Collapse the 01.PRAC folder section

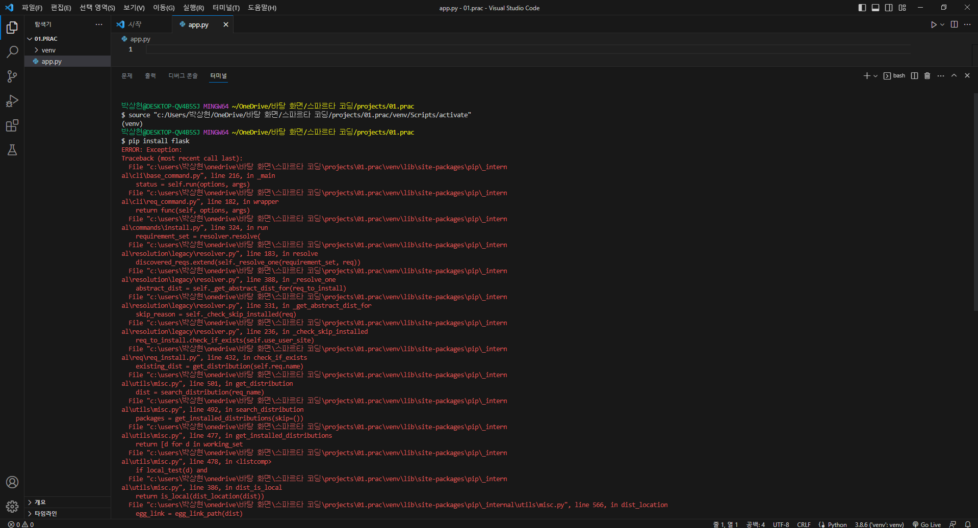point(68,39)
